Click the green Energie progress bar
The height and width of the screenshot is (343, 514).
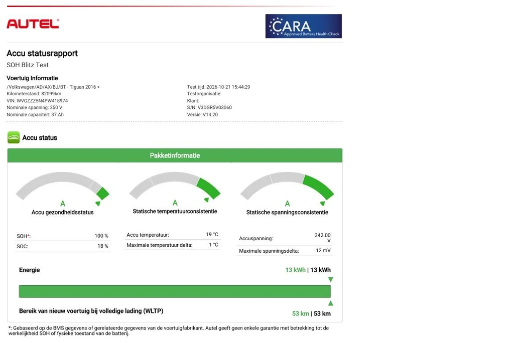click(175, 291)
